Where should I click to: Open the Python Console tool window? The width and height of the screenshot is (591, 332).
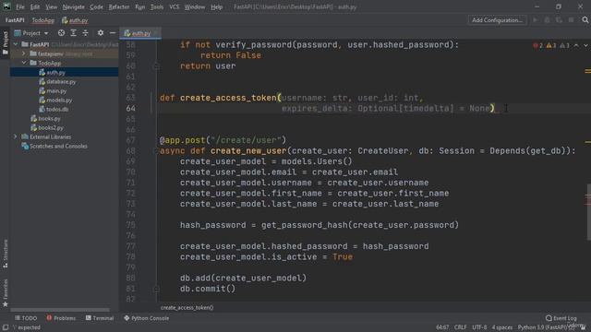(146, 318)
